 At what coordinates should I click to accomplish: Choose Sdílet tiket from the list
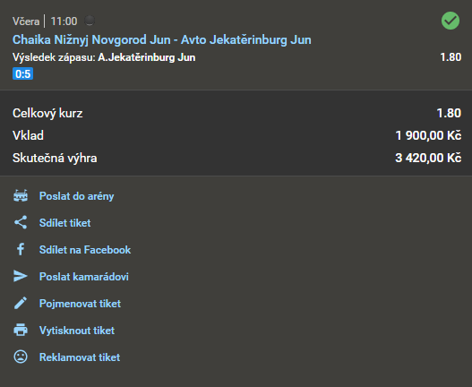coord(64,223)
